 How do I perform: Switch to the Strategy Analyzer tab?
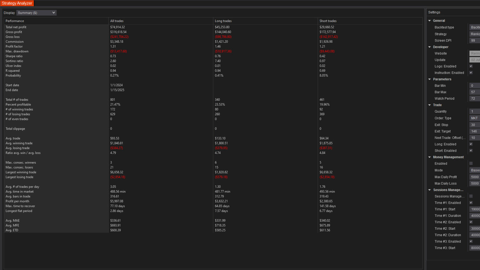(17, 3)
